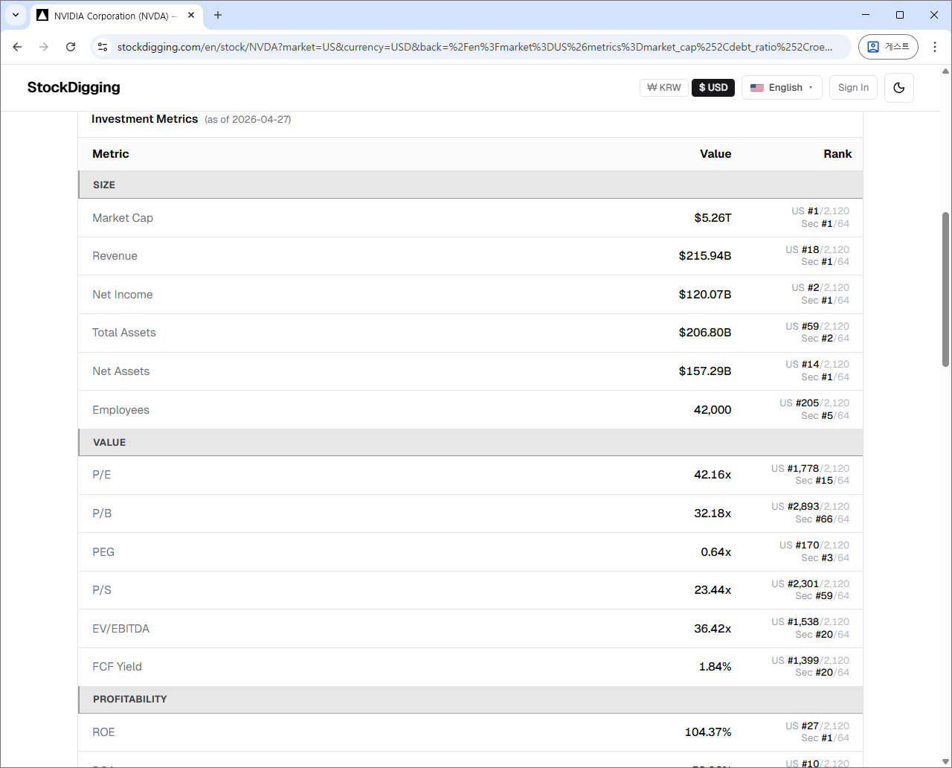Viewport: 952px width, 768px height.
Task: Open the Chrome three-dot menu
Action: point(935,47)
